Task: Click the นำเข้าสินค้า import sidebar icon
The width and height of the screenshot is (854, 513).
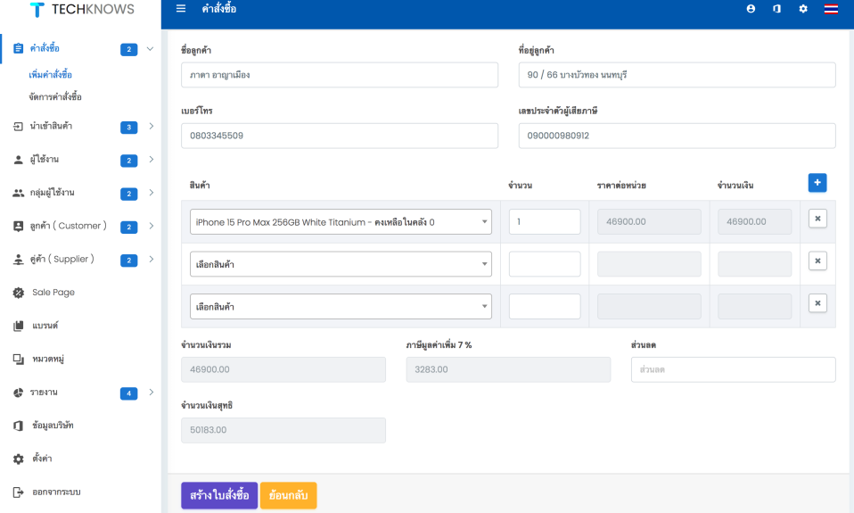Action: tap(18, 127)
